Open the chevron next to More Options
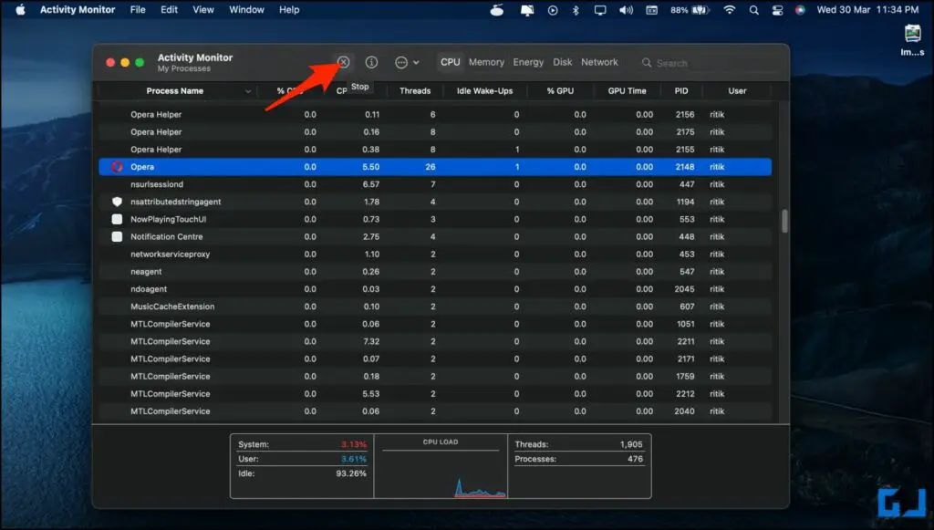The height and width of the screenshot is (530, 934). [x=418, y=62]
